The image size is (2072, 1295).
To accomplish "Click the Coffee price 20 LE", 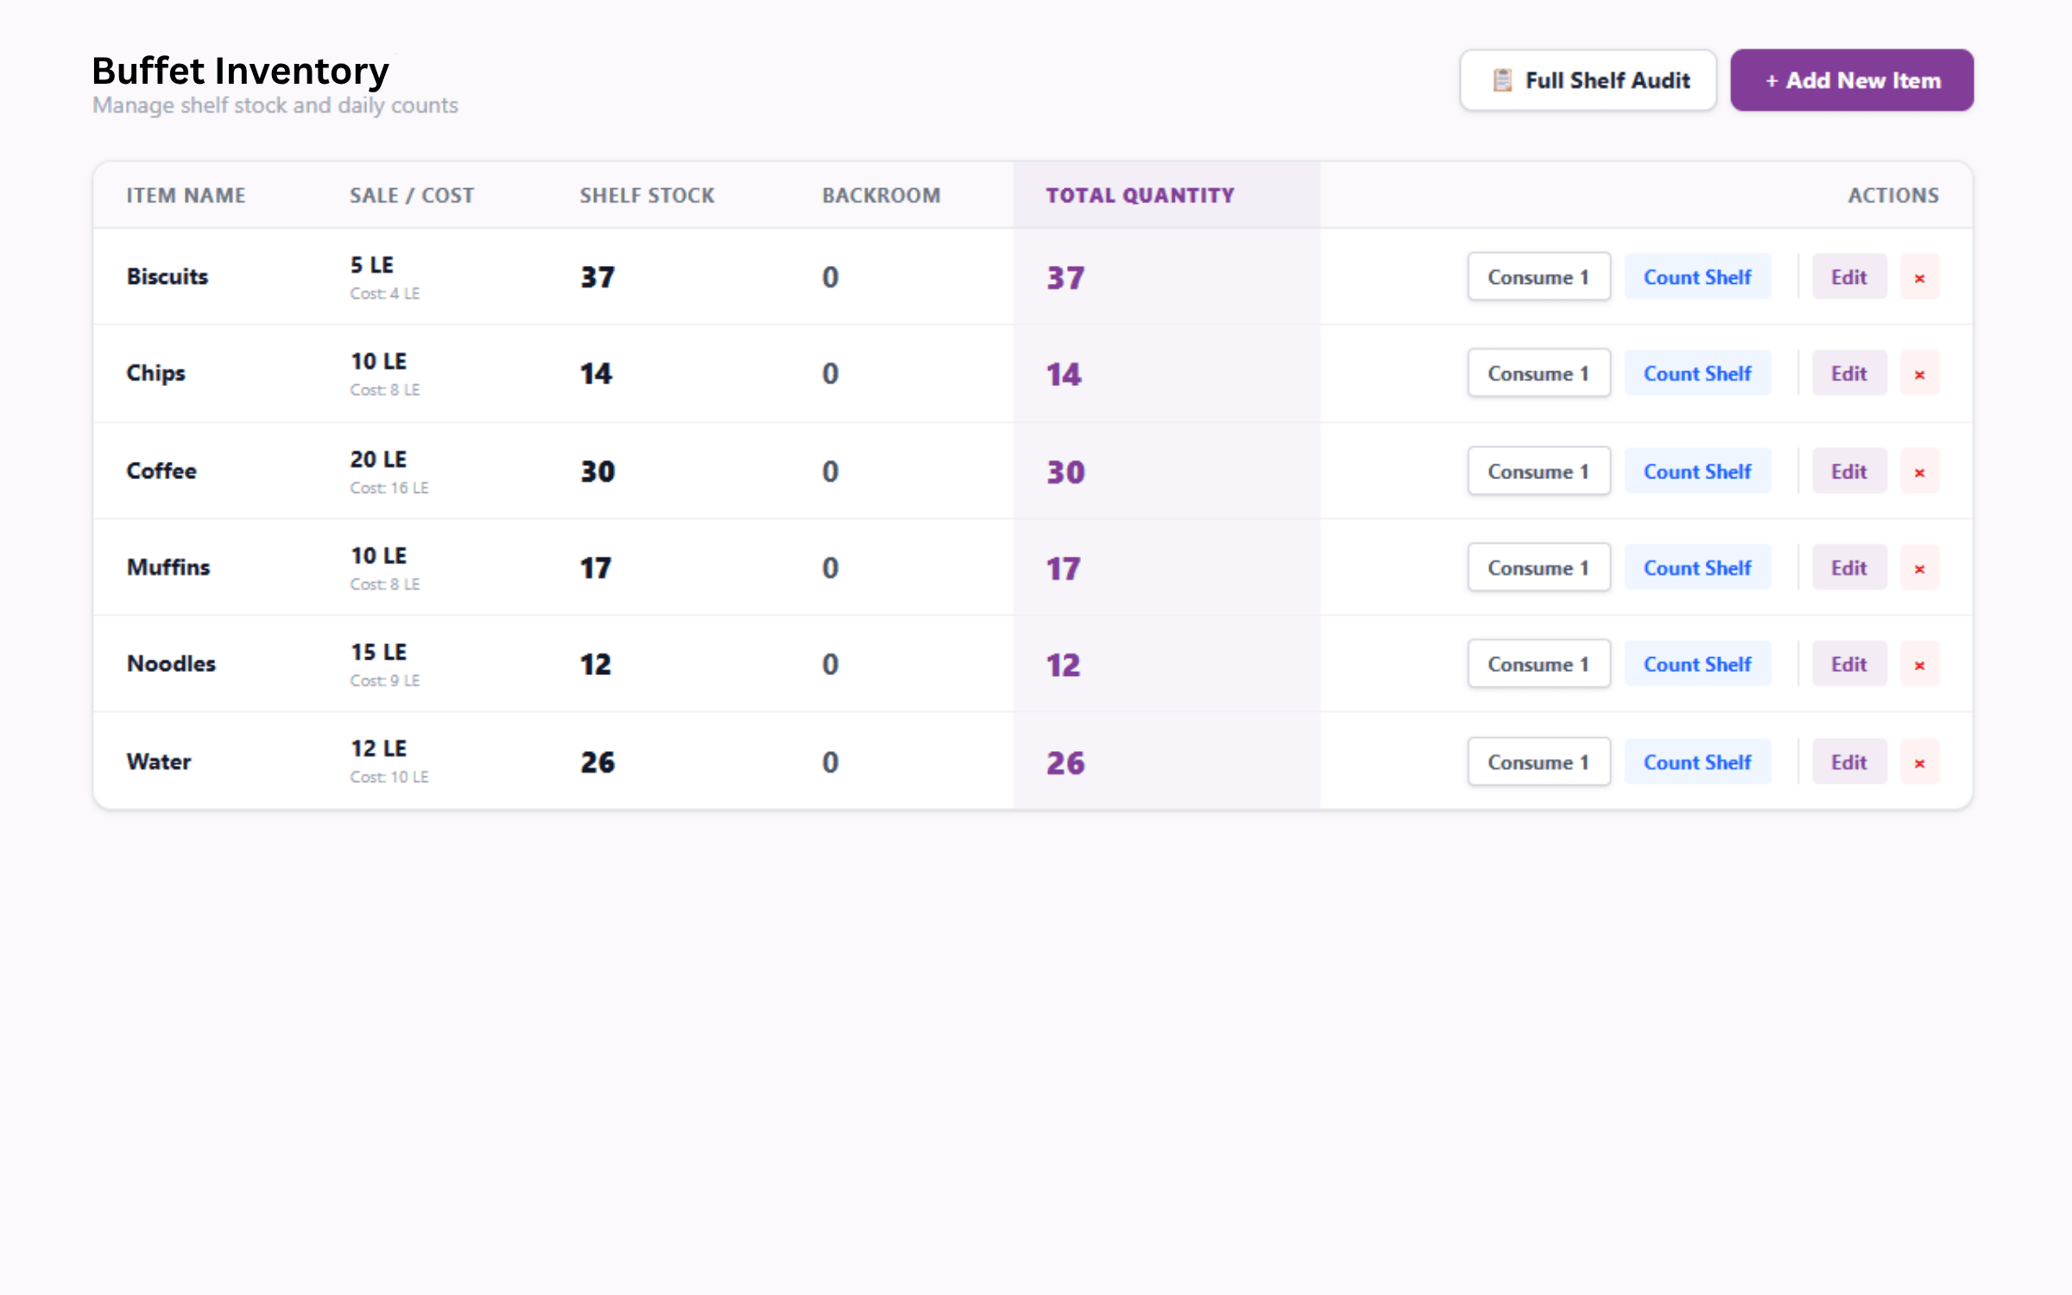I will click(378, 459).
